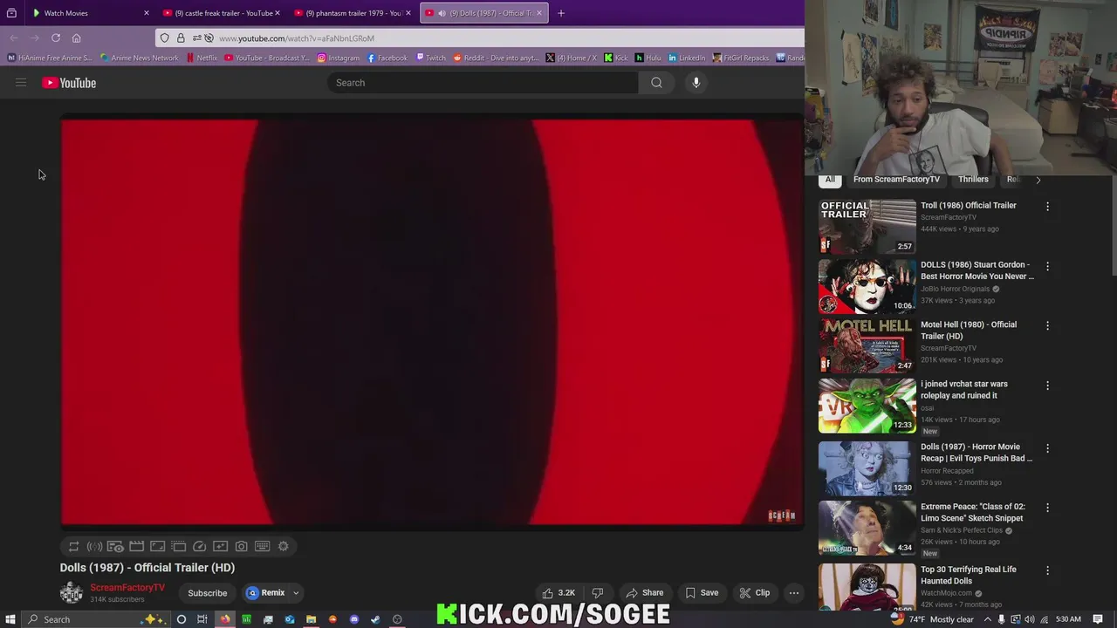Screen dimensions: 1117x628
Task: Open options for Extreme Peace sketch snippet
Action: pos(1047,508)
